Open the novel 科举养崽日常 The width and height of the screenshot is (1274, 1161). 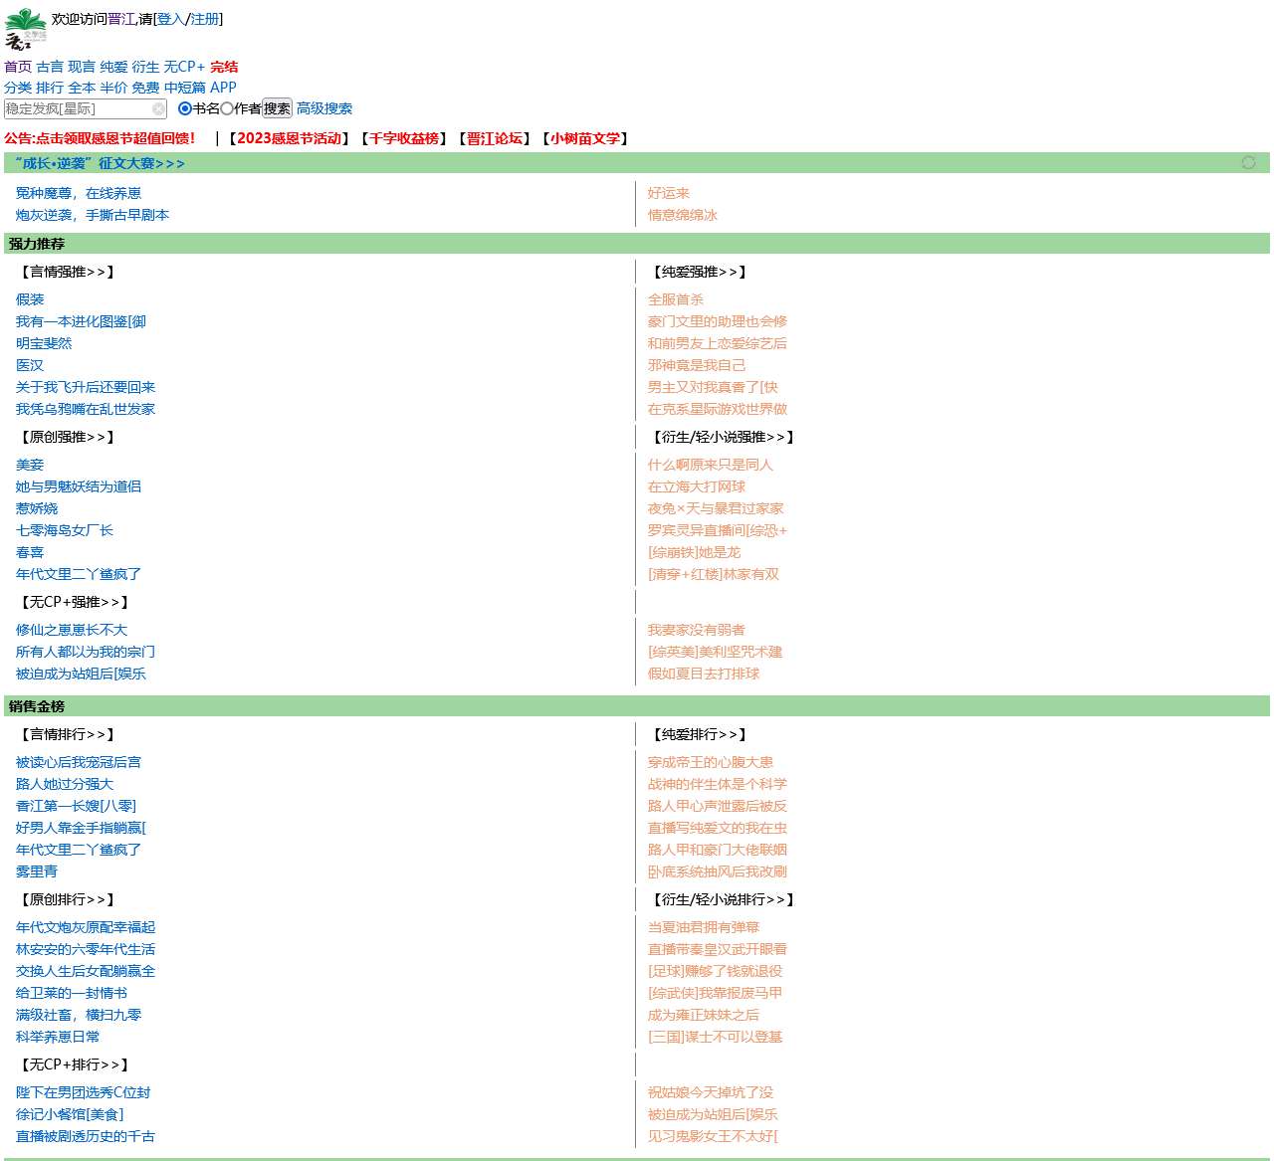(58, 1037)
